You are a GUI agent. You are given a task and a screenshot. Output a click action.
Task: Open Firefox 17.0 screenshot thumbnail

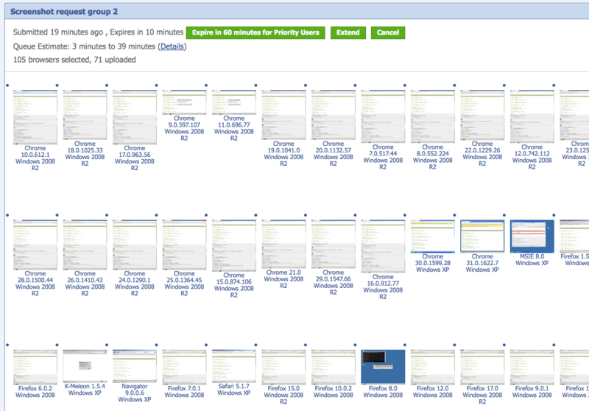[482, 367]
